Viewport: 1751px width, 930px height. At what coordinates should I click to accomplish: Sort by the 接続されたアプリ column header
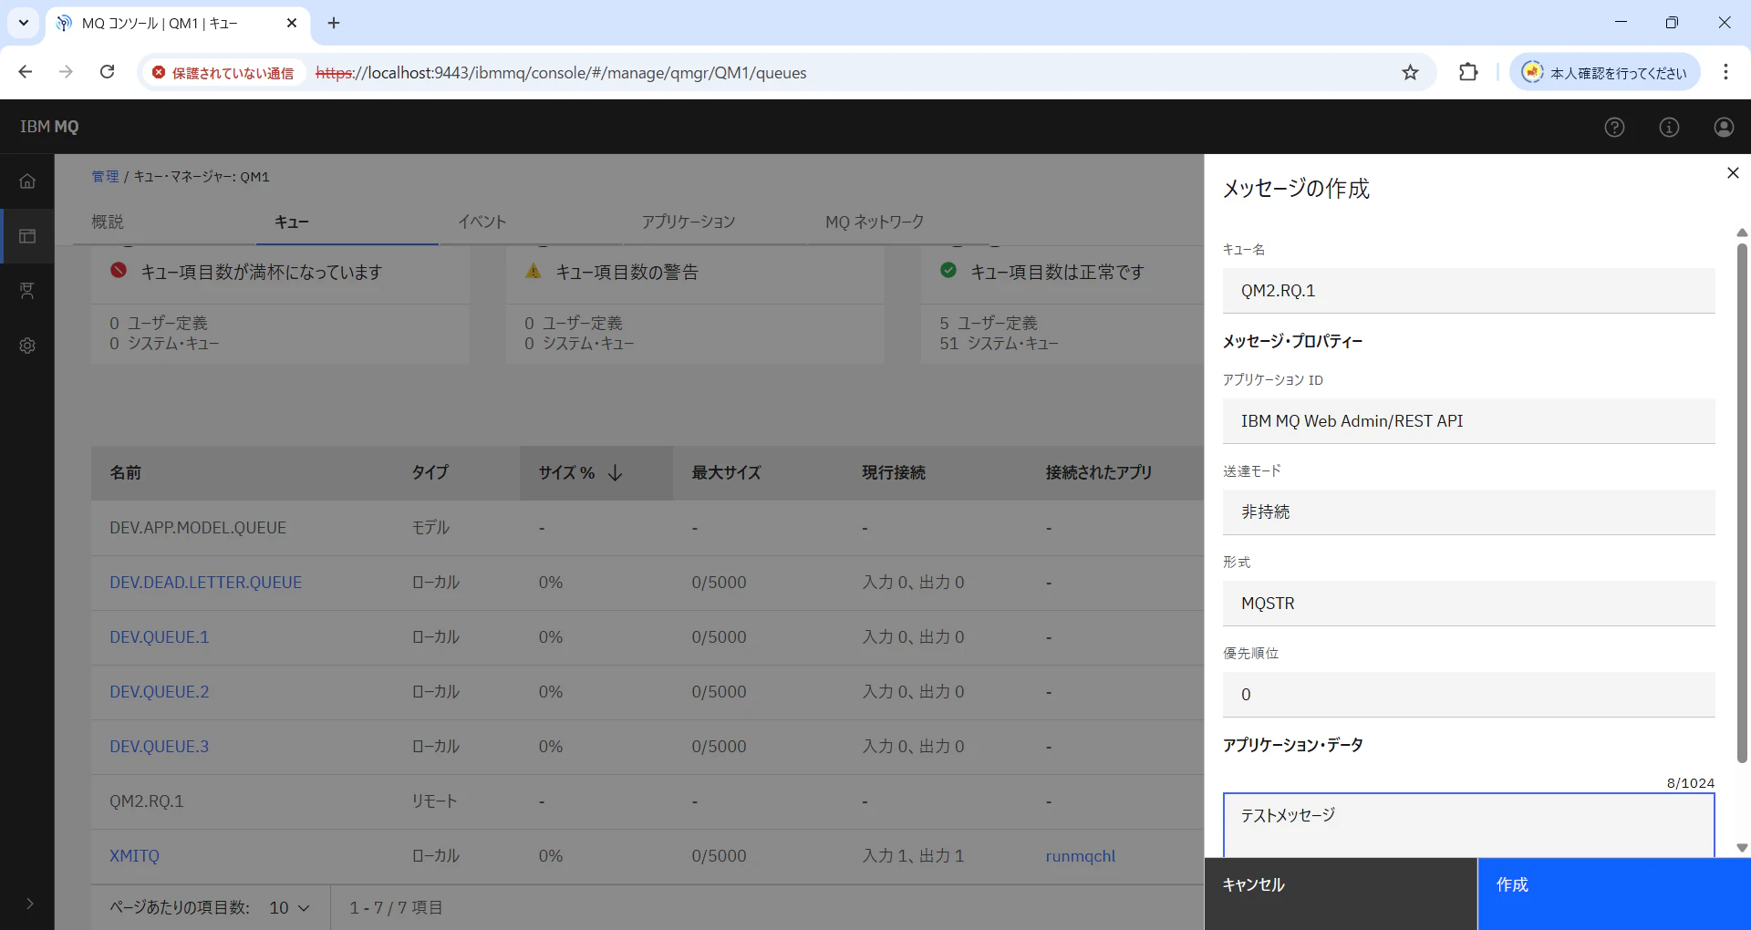tap(1099, 472)
